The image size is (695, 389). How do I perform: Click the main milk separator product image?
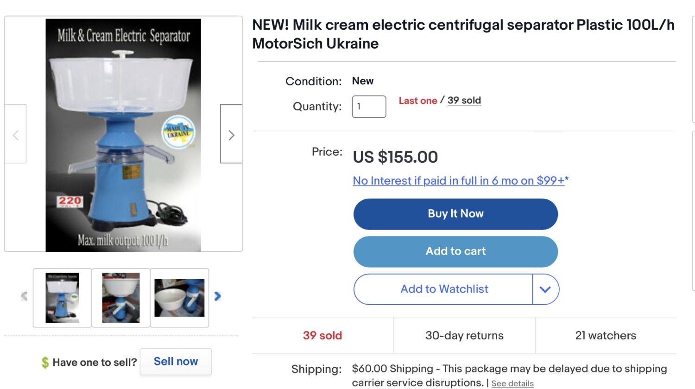pyautogui.click(x=123, y=134)
